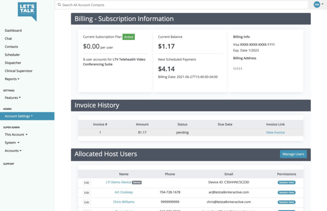The height and width of the screenshot is (211, 327).
Task: Open the Clinical Supervisor page
Action: point(19,71)
